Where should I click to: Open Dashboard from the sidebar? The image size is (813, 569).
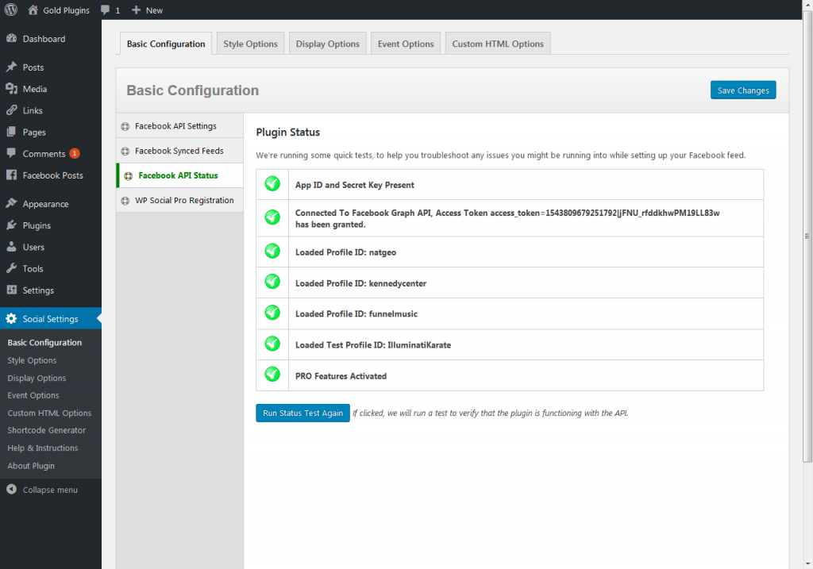44,39
